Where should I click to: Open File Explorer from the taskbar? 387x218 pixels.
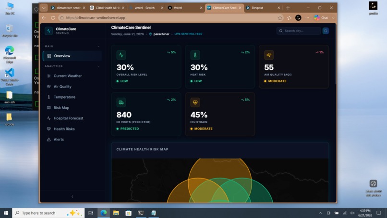tap(116, 213)
